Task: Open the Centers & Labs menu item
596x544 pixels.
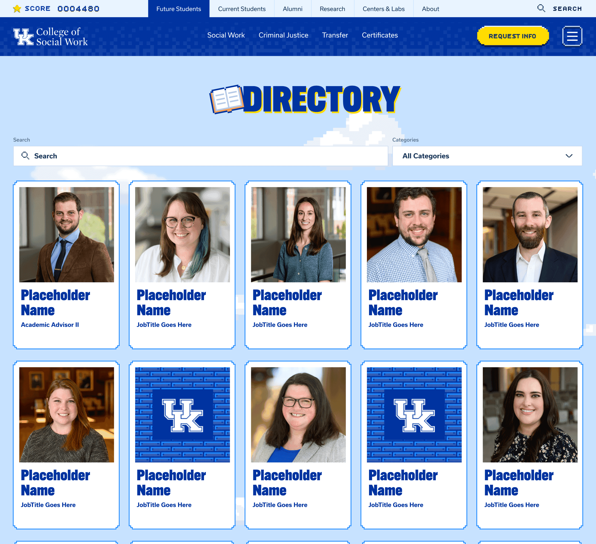Action: pos(384,9)
